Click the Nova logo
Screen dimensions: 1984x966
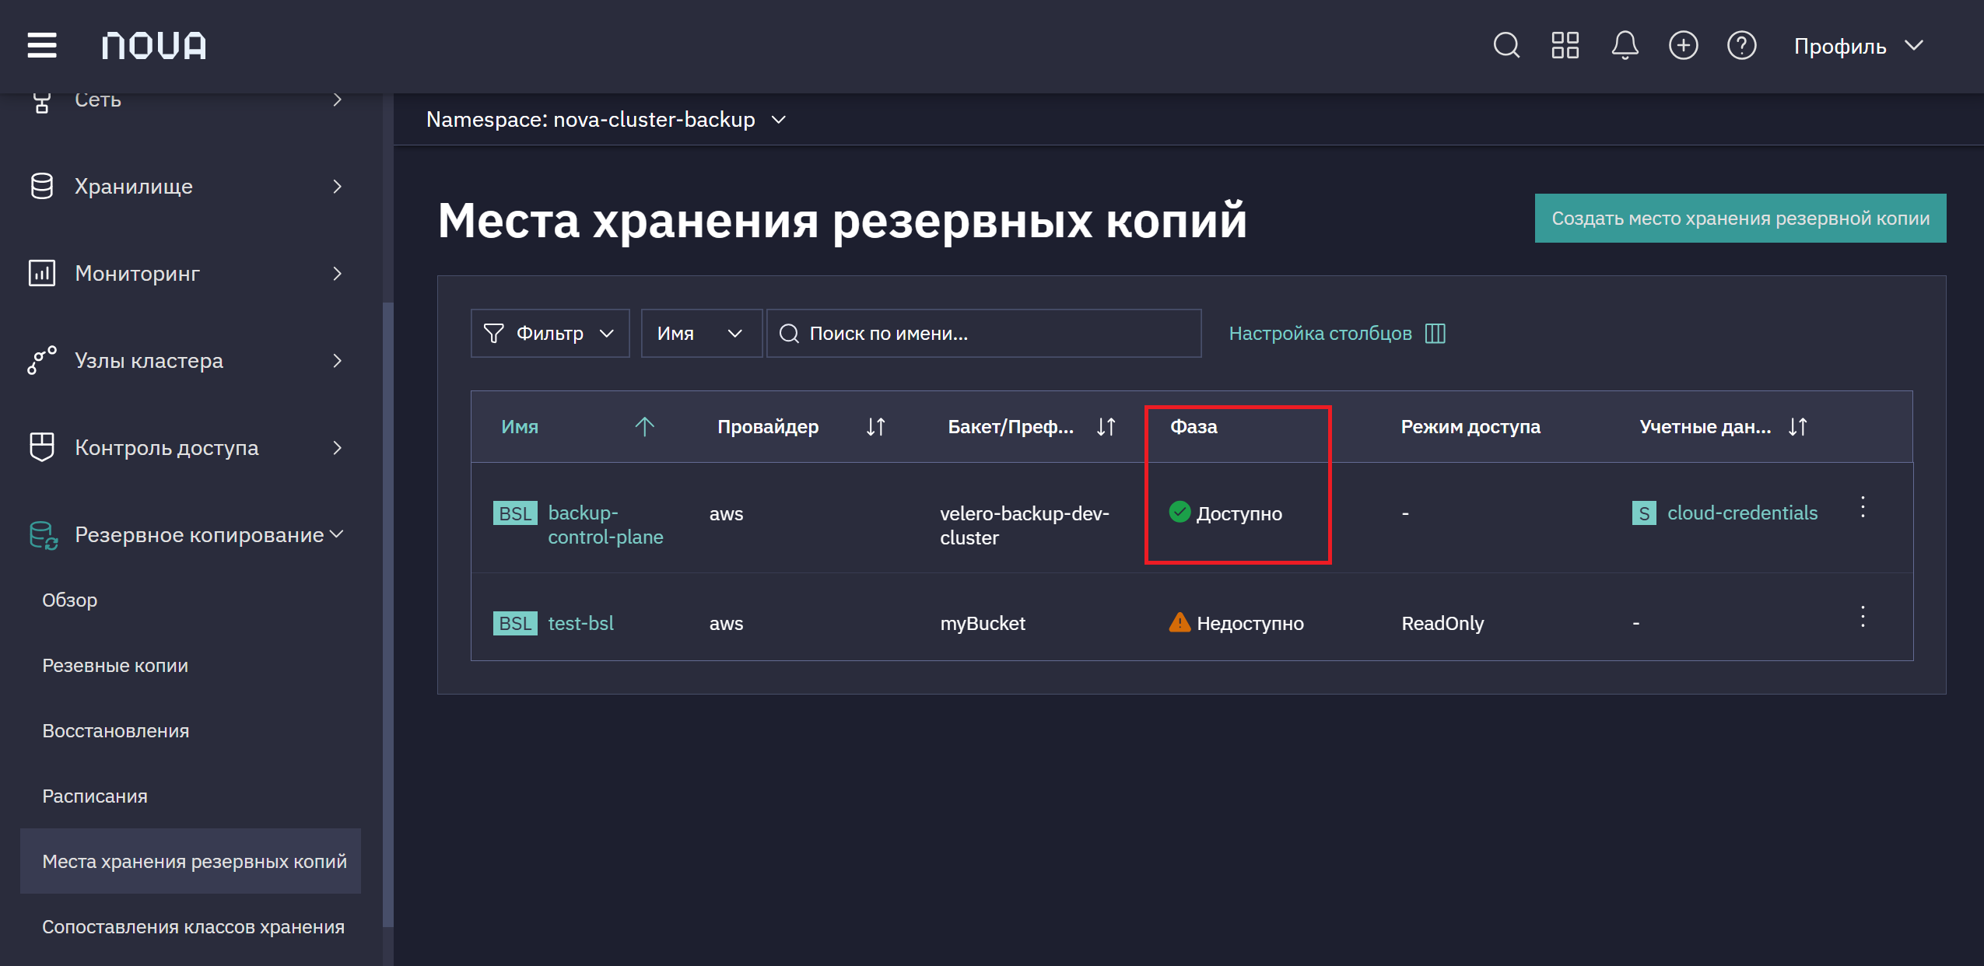click(x=154, y=45)
